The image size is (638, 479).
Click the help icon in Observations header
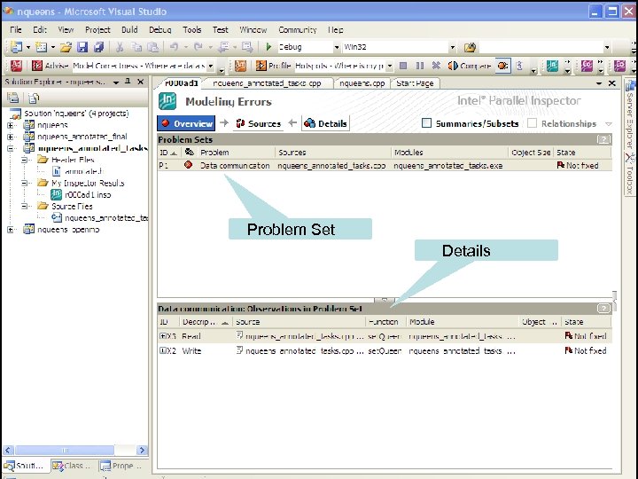point(603,309)
